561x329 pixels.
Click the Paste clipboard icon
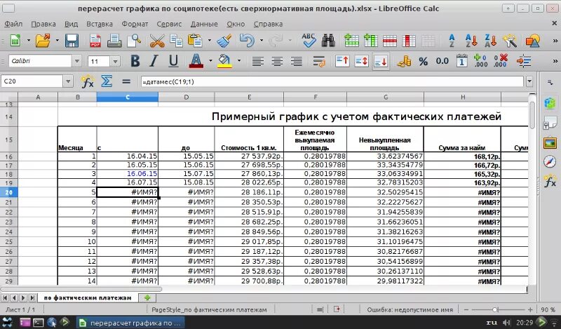tap(196, 41)
